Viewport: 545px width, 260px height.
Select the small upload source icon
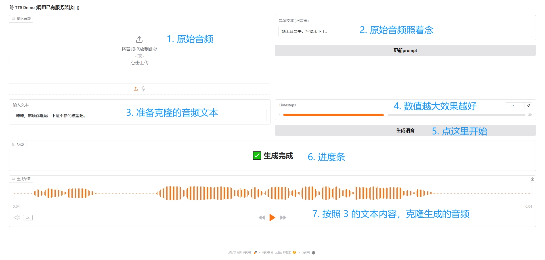[x=136, y=89]
